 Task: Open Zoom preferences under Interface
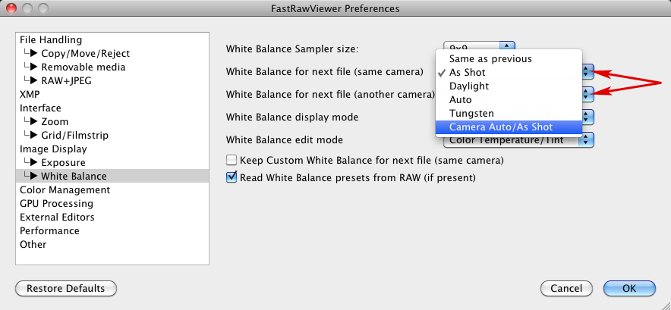[55, 121]
